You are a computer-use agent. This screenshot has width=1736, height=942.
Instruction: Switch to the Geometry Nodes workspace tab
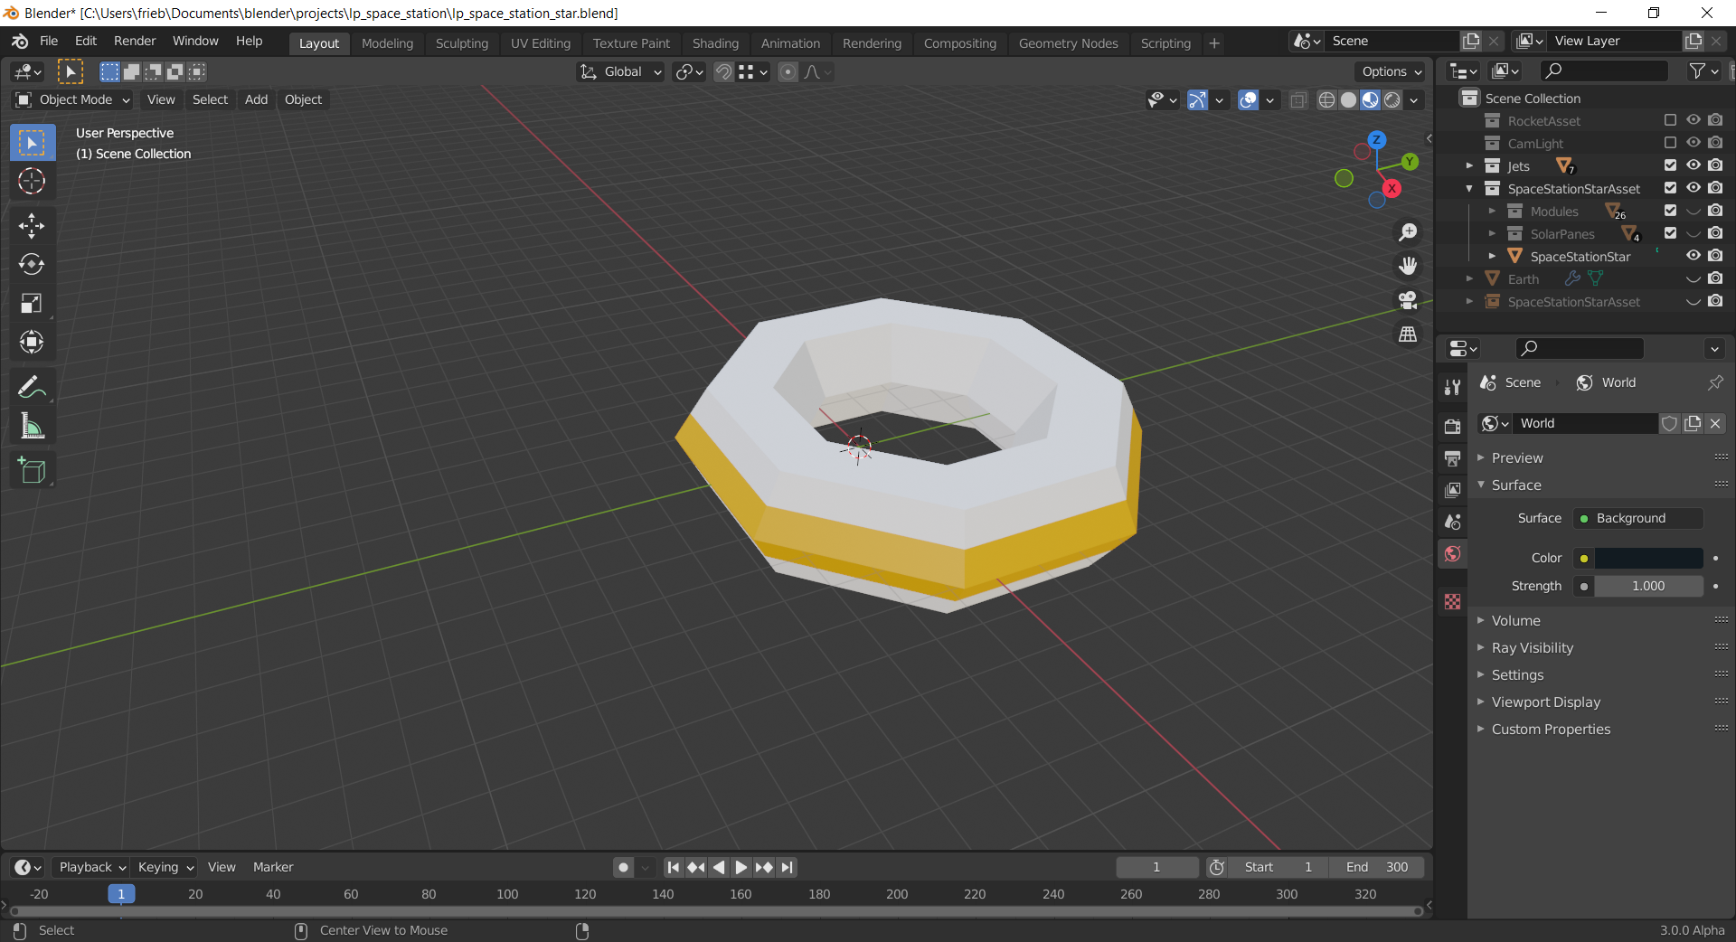click(1068, 43)
